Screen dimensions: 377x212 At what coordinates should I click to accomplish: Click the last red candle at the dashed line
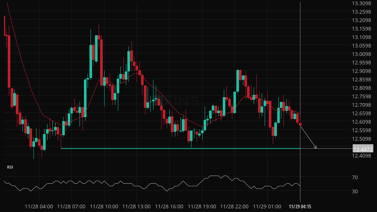click(x=300, y=124)
